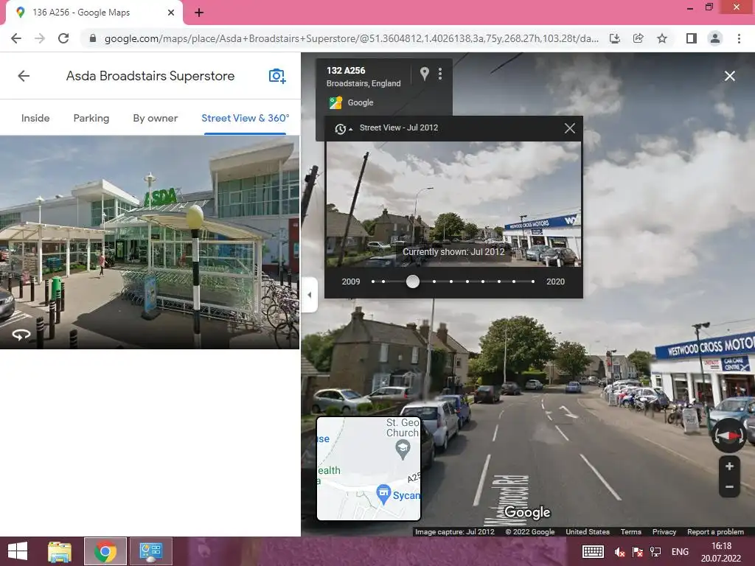Viewport: 755px width, 566px height.
Task: Select the Street View & 360° tab
Action: click(x=245, y=118)
